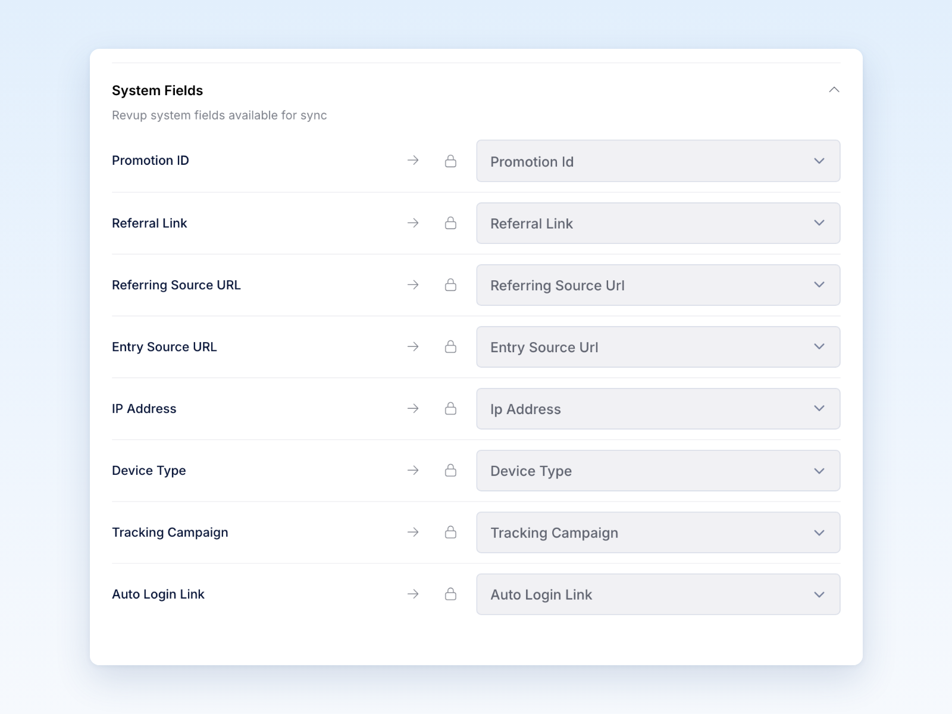The width and height of the screenshot is (952, 714).
Task: Click the arrow icon in IP Address row
Action: click(x=413, y=409)
